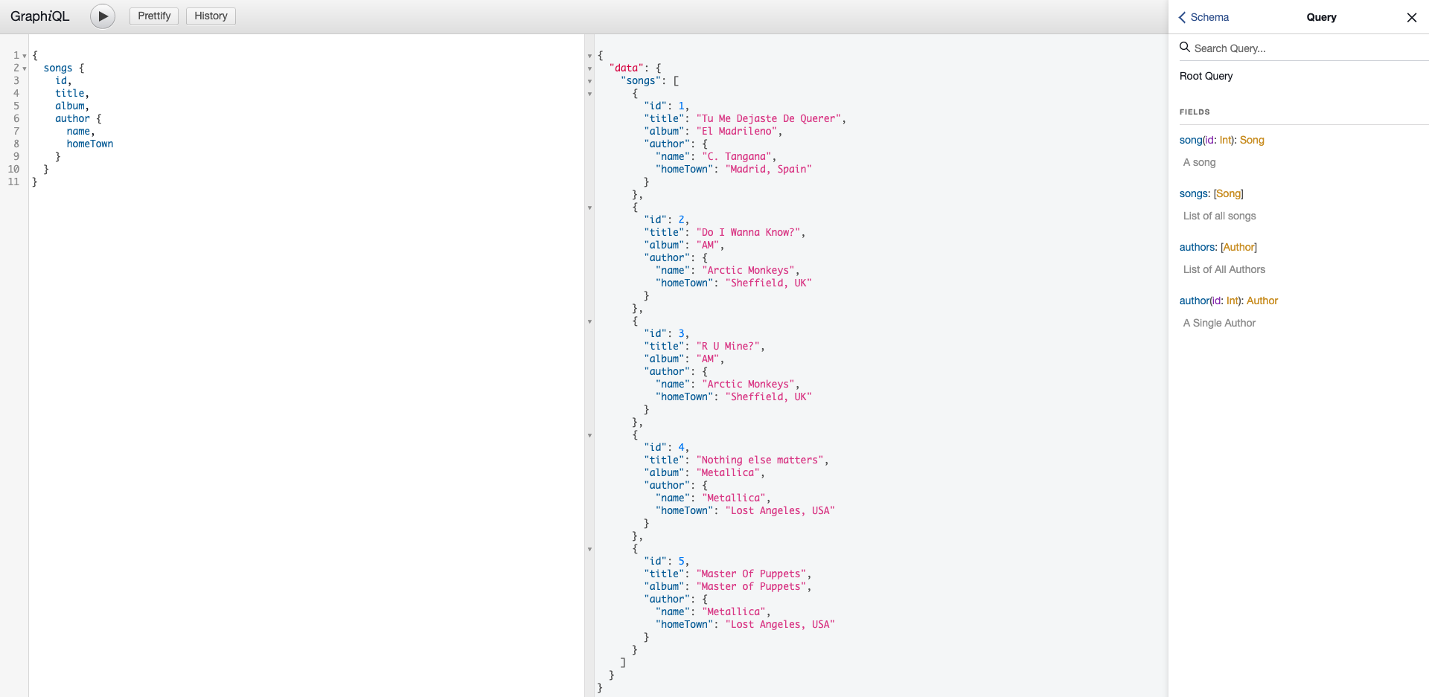Close the Query documentation panel
Image resolution: width=1429 pixels, height=697 pixels.
(x=1412, y=17)
